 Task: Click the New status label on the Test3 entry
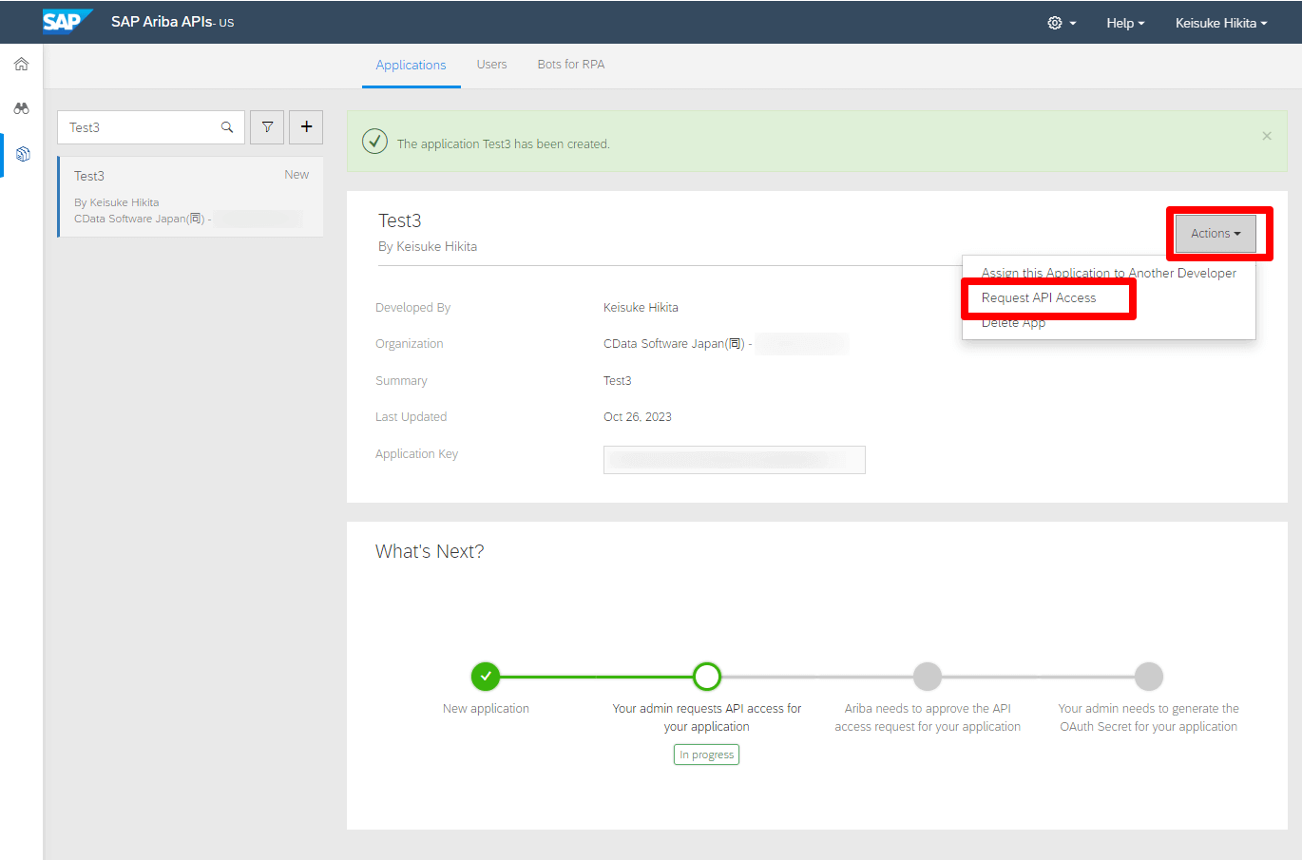tap(297, 175)
